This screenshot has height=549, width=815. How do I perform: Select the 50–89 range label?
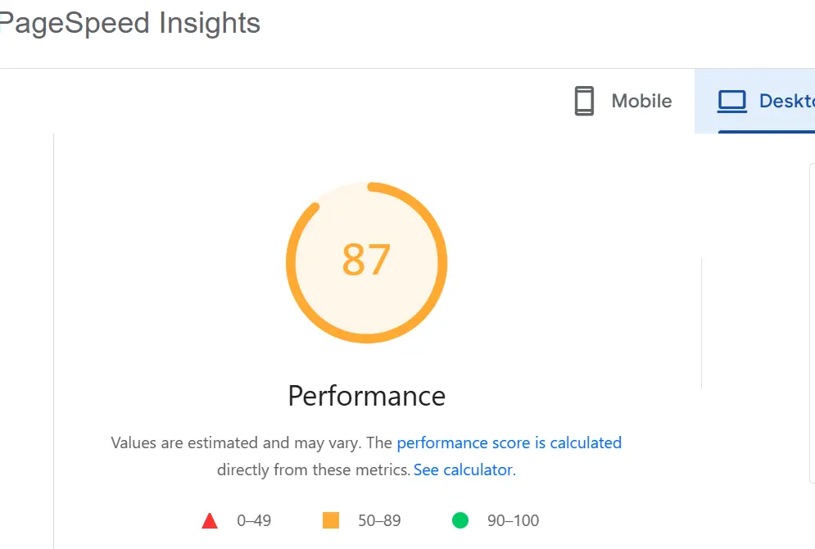click(x=379, y=520)
